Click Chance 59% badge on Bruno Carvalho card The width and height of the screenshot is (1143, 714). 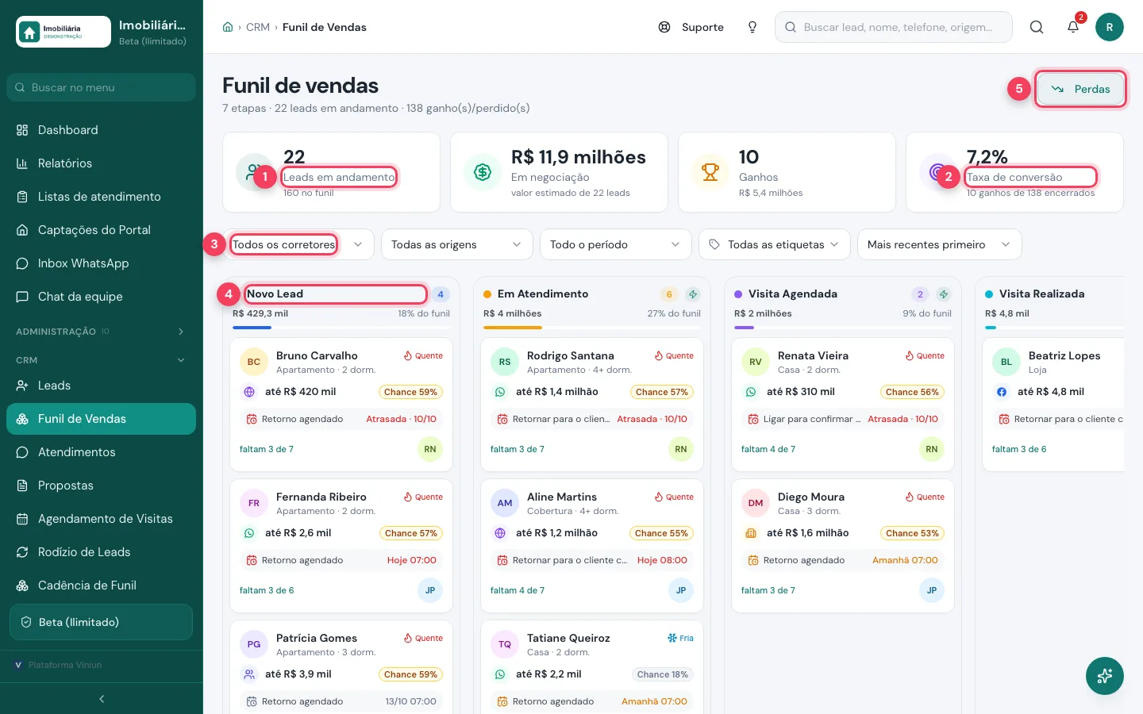[410, 392]
